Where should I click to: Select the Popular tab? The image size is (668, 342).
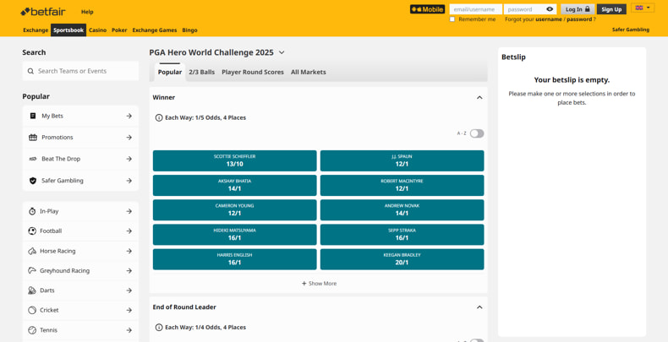170,73
